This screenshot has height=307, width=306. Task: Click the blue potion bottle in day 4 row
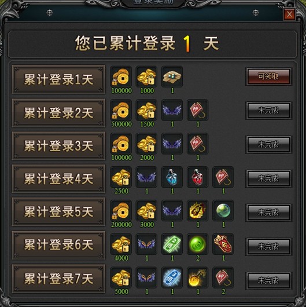[172, 177]
